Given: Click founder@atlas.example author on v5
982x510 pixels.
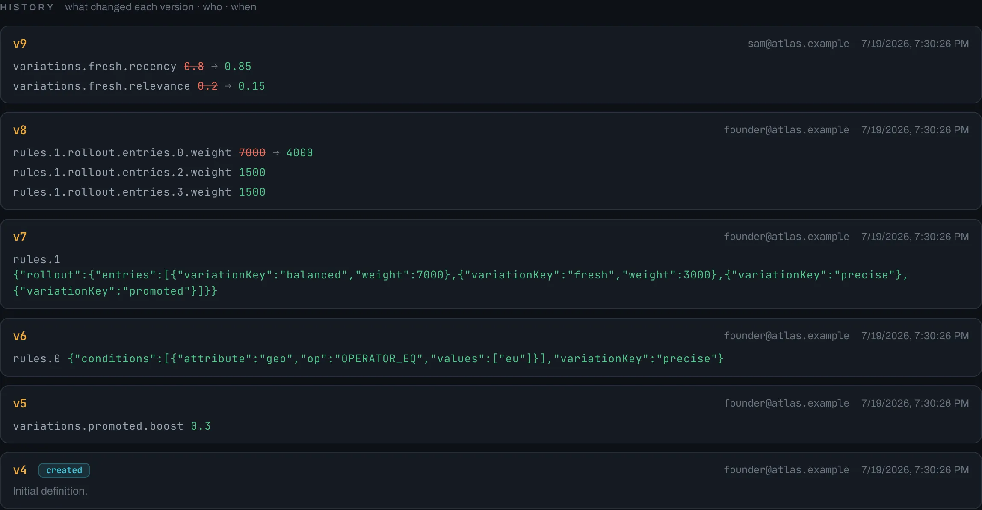Looking at the screenshot, I should pos(786,403).
